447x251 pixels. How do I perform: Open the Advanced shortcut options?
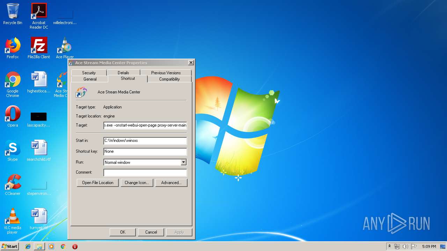[x=171, y=183]
